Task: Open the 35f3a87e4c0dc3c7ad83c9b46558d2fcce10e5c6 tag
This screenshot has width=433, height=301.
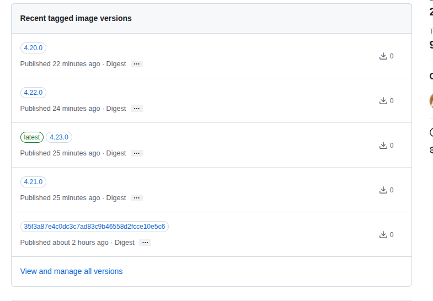Action: coord(94,227)
